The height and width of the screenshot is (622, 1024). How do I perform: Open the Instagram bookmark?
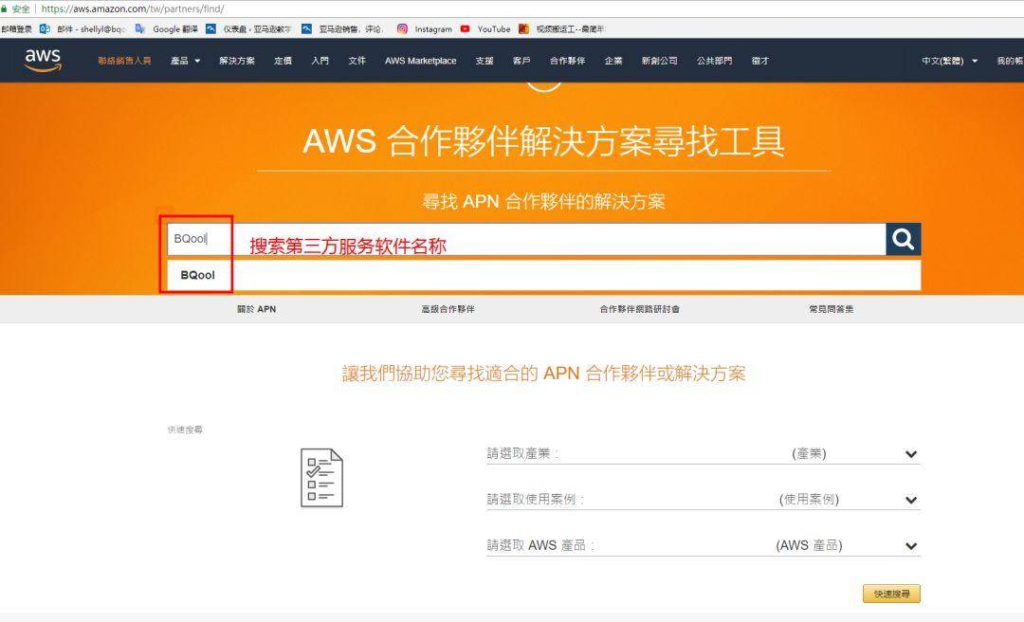425,28
